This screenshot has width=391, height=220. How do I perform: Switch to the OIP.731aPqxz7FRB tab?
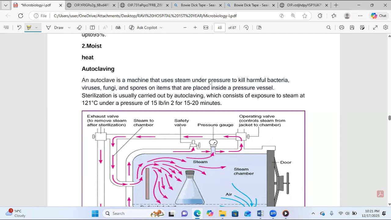point(144,5)
